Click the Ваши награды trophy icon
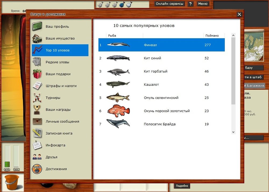269x192 pixels. point(37,109)
